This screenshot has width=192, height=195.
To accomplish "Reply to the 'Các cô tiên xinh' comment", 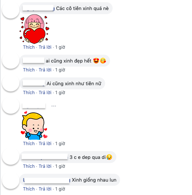I will [x=45, y=47].
